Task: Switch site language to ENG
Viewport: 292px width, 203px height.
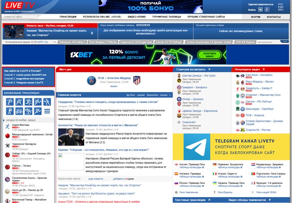Action: (x=281, y=7)
